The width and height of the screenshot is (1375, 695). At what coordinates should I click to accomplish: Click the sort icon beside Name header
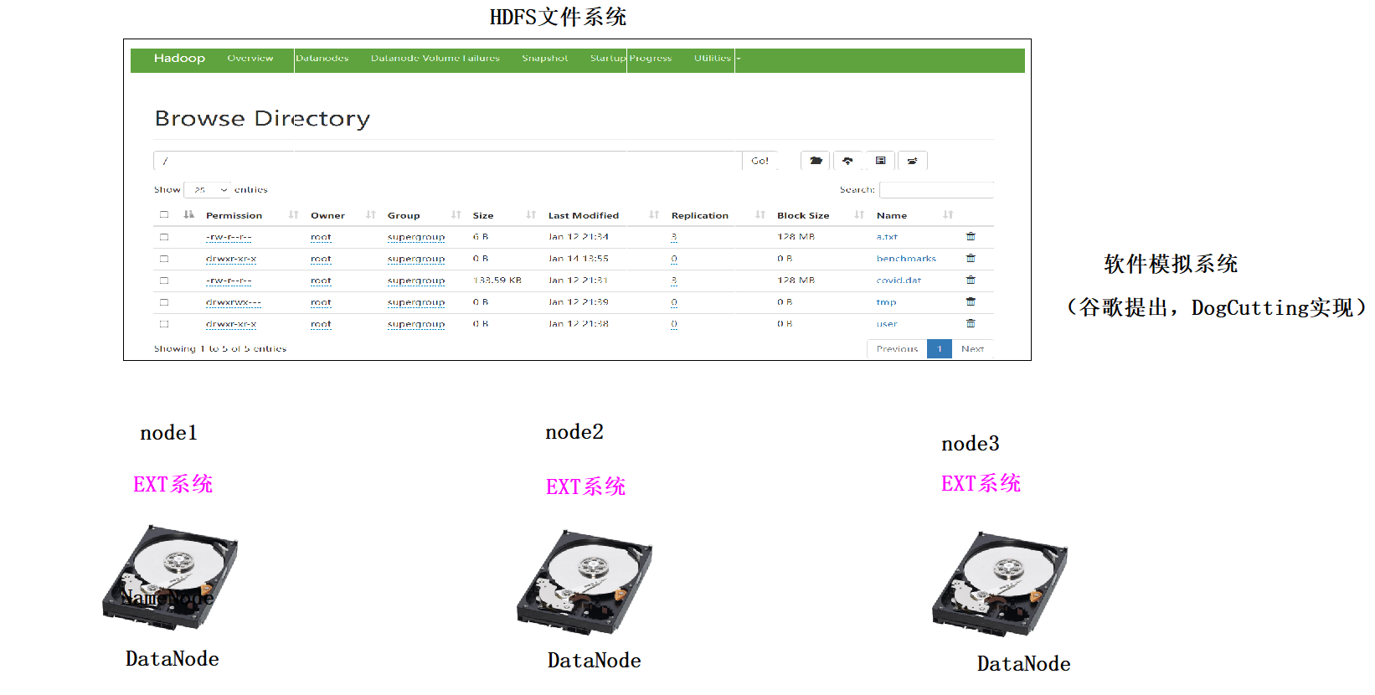click(948, 215)
